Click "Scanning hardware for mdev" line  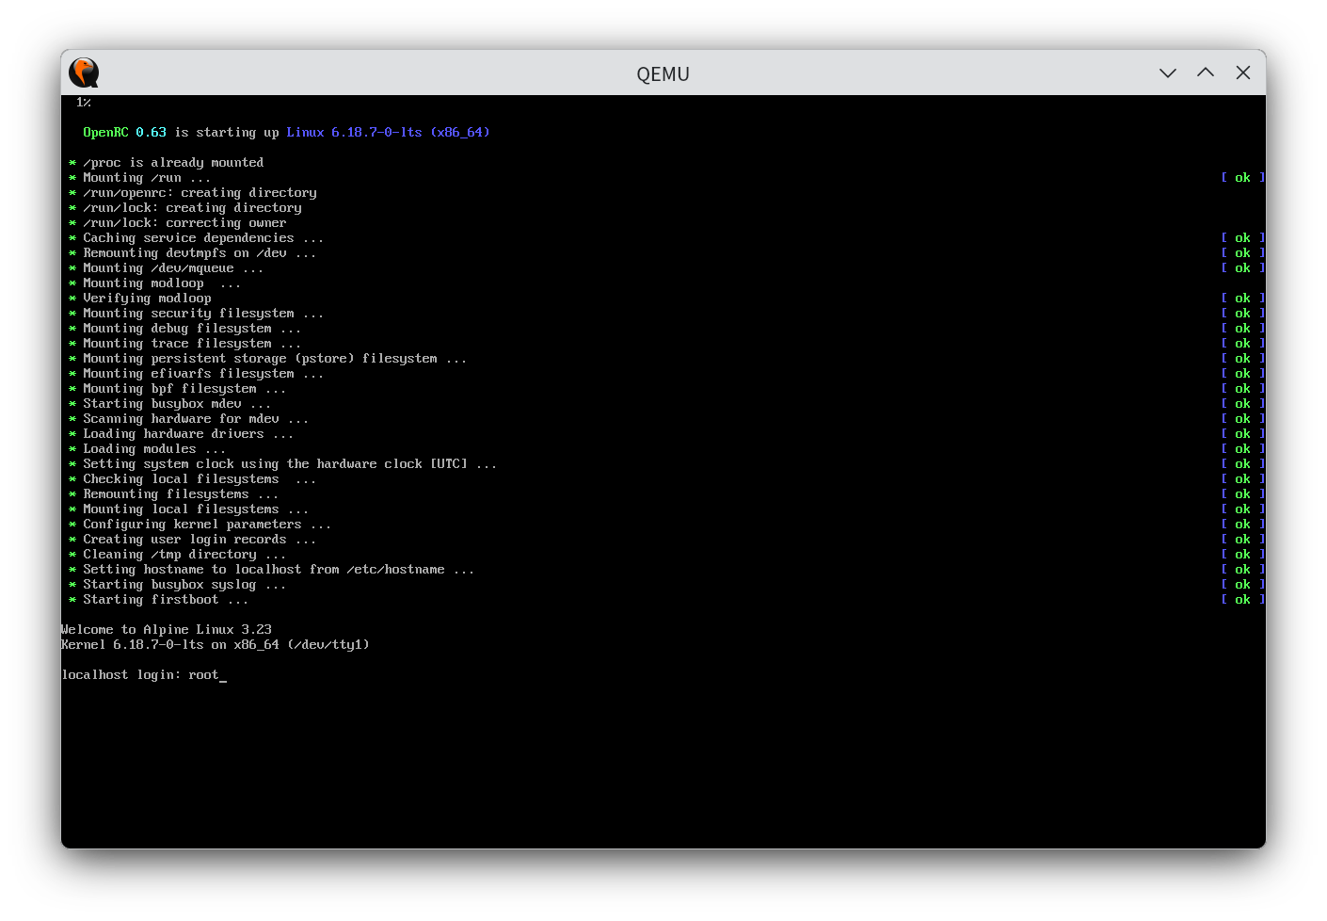(x=196, y=419)
